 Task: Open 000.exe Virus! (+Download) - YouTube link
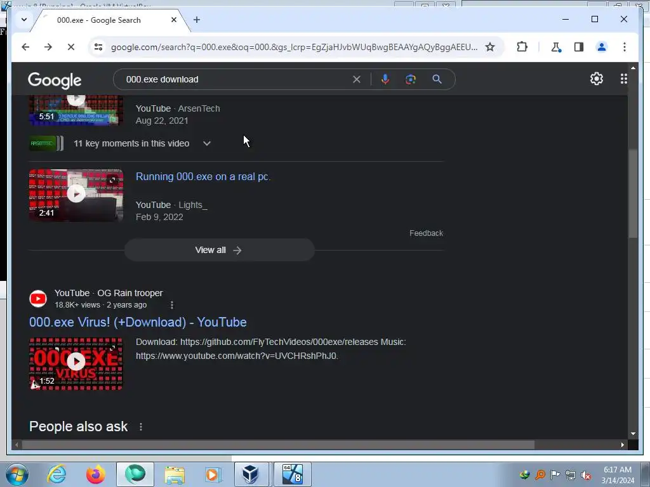pyautogui.click(x=138, y=322)
